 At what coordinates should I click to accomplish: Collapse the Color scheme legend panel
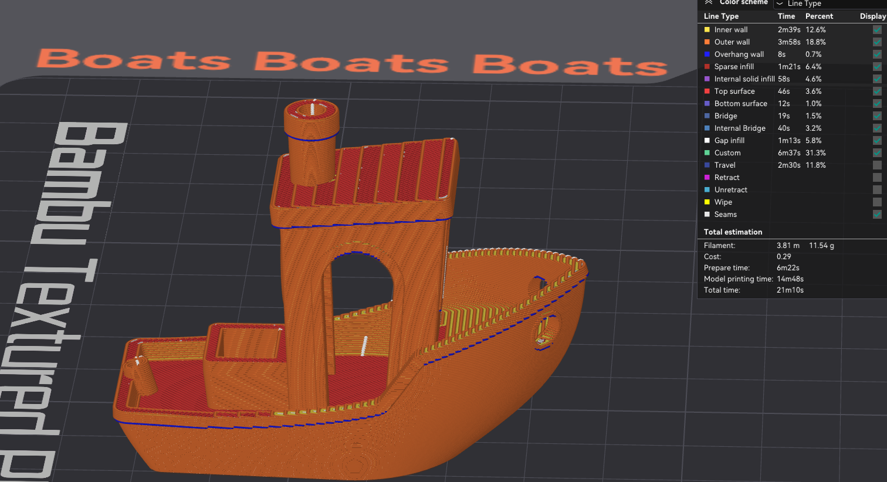708,2
